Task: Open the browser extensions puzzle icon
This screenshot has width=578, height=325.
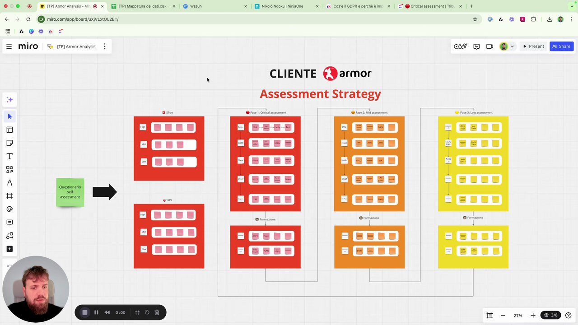Action: (534, 19)
